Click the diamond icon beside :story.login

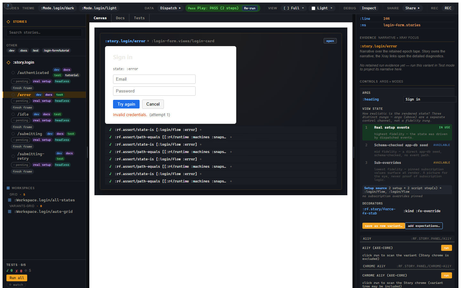click(x=8, y=62)
